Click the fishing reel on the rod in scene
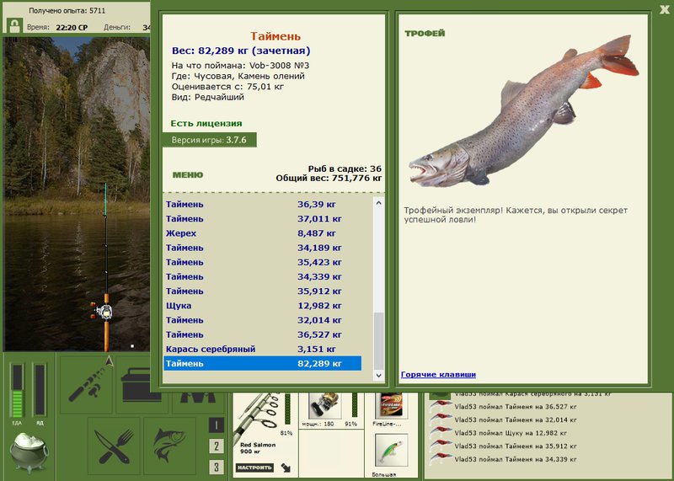Screen dimensions: 674x481 (103, 311)
